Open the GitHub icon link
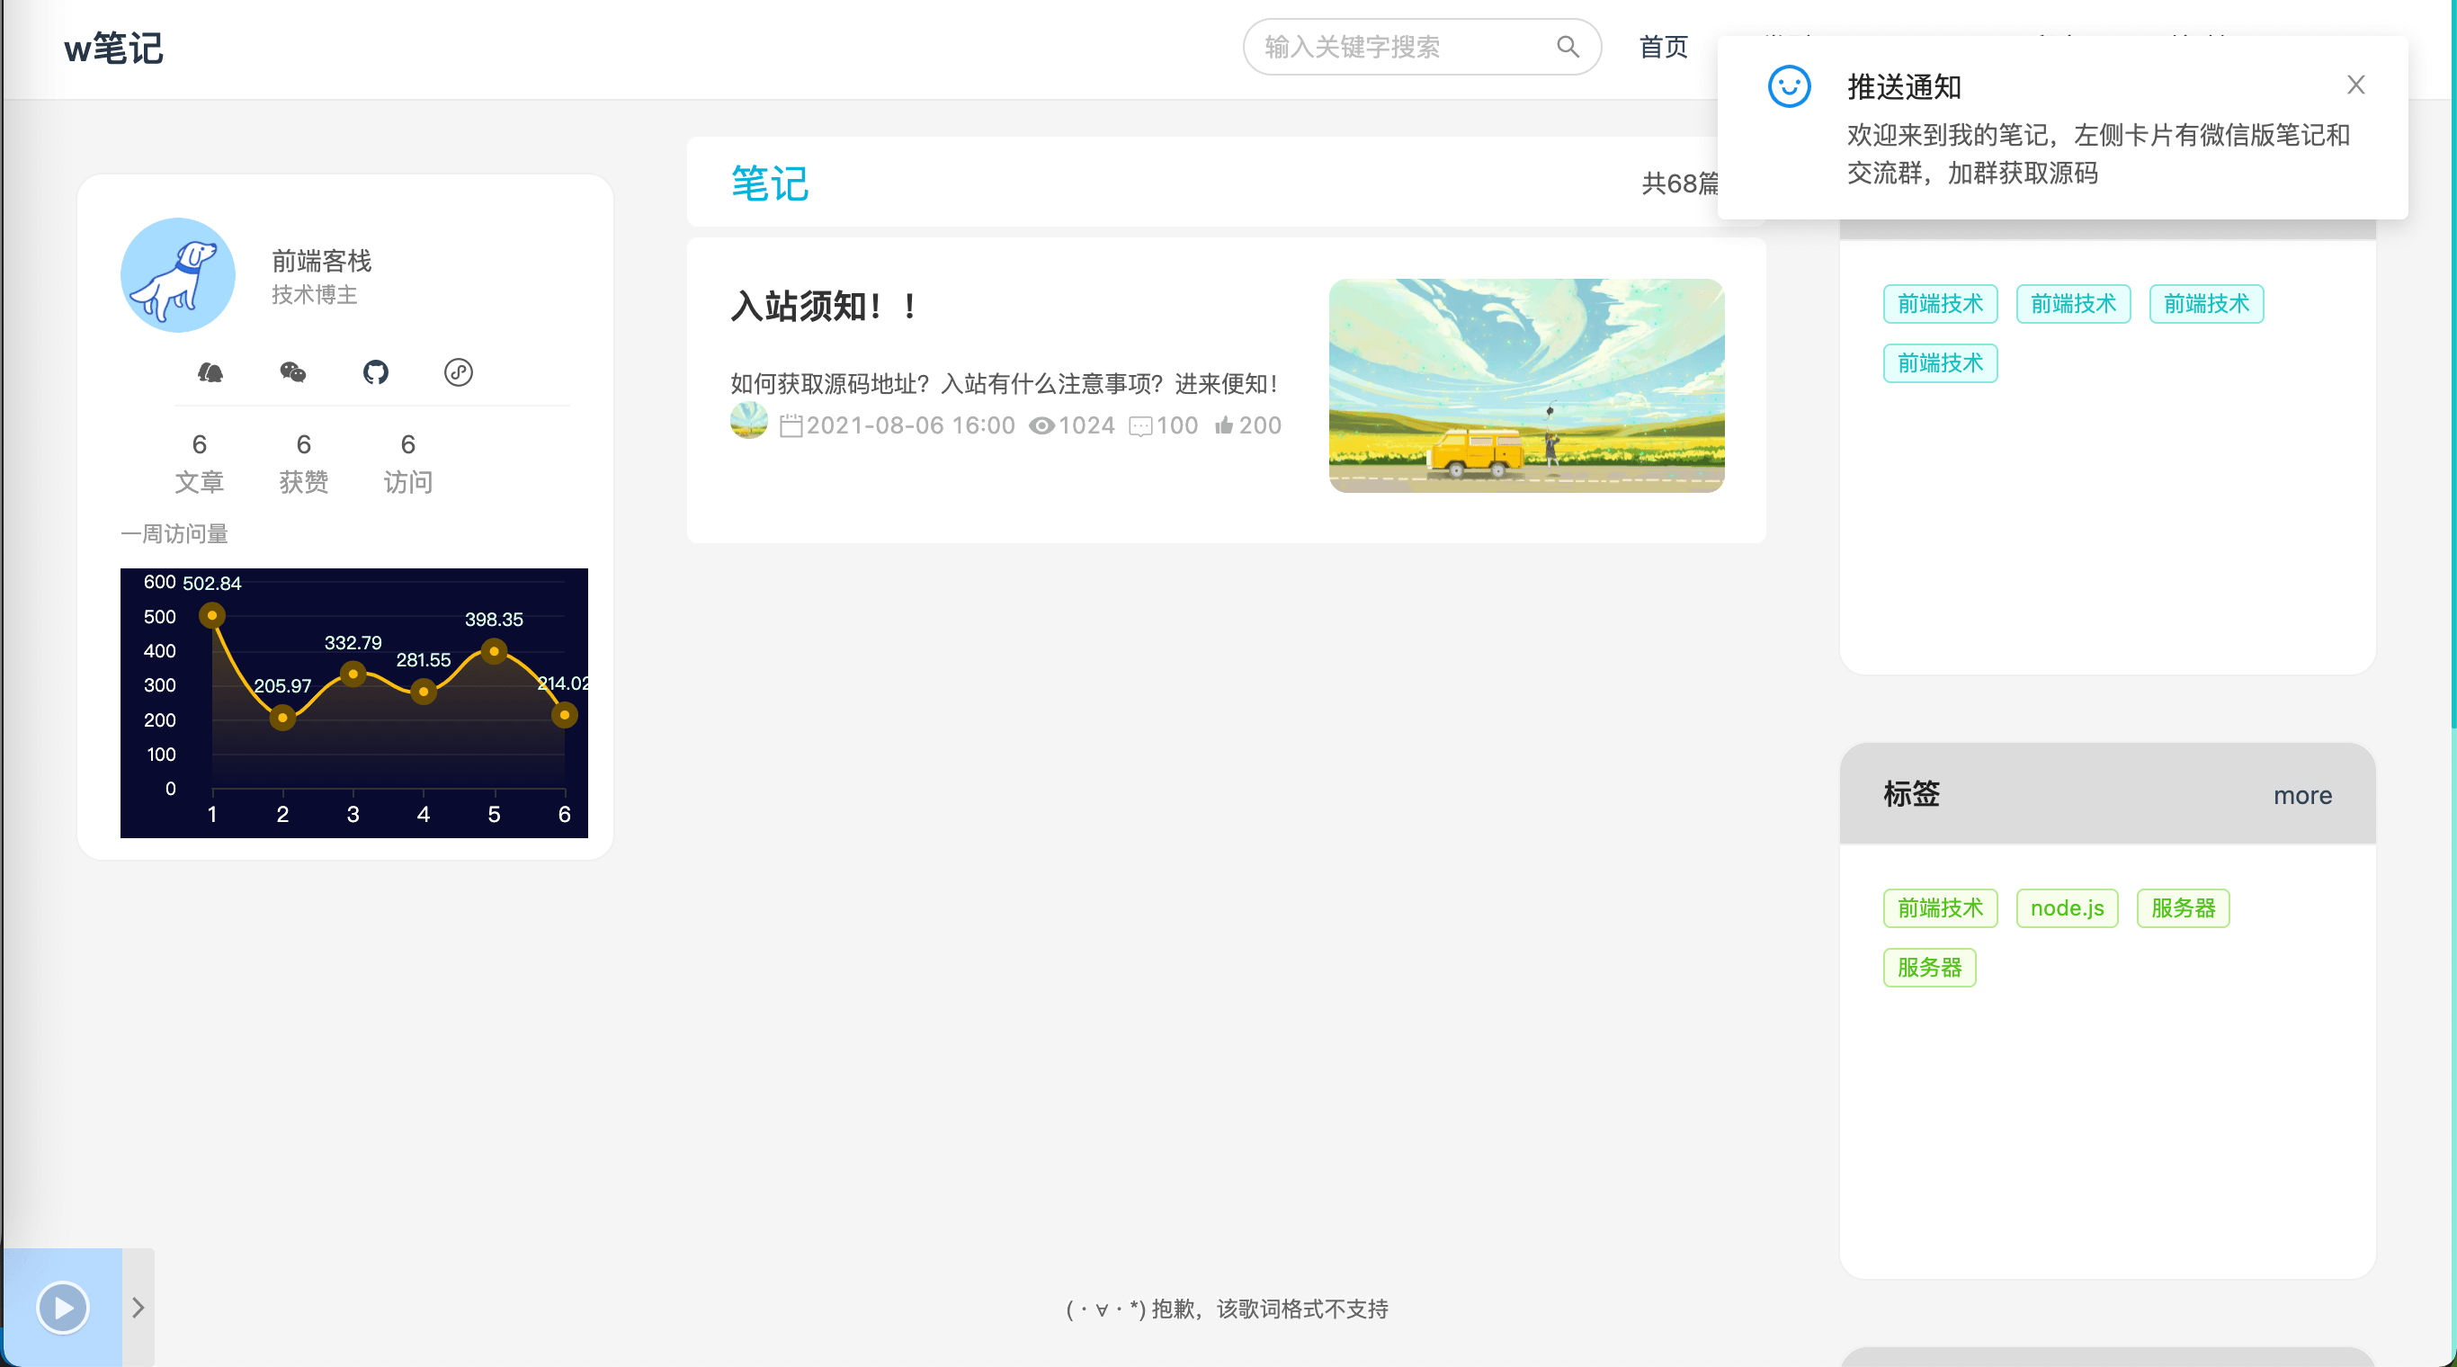2457x1367 pixels. [x=376, y=372]
